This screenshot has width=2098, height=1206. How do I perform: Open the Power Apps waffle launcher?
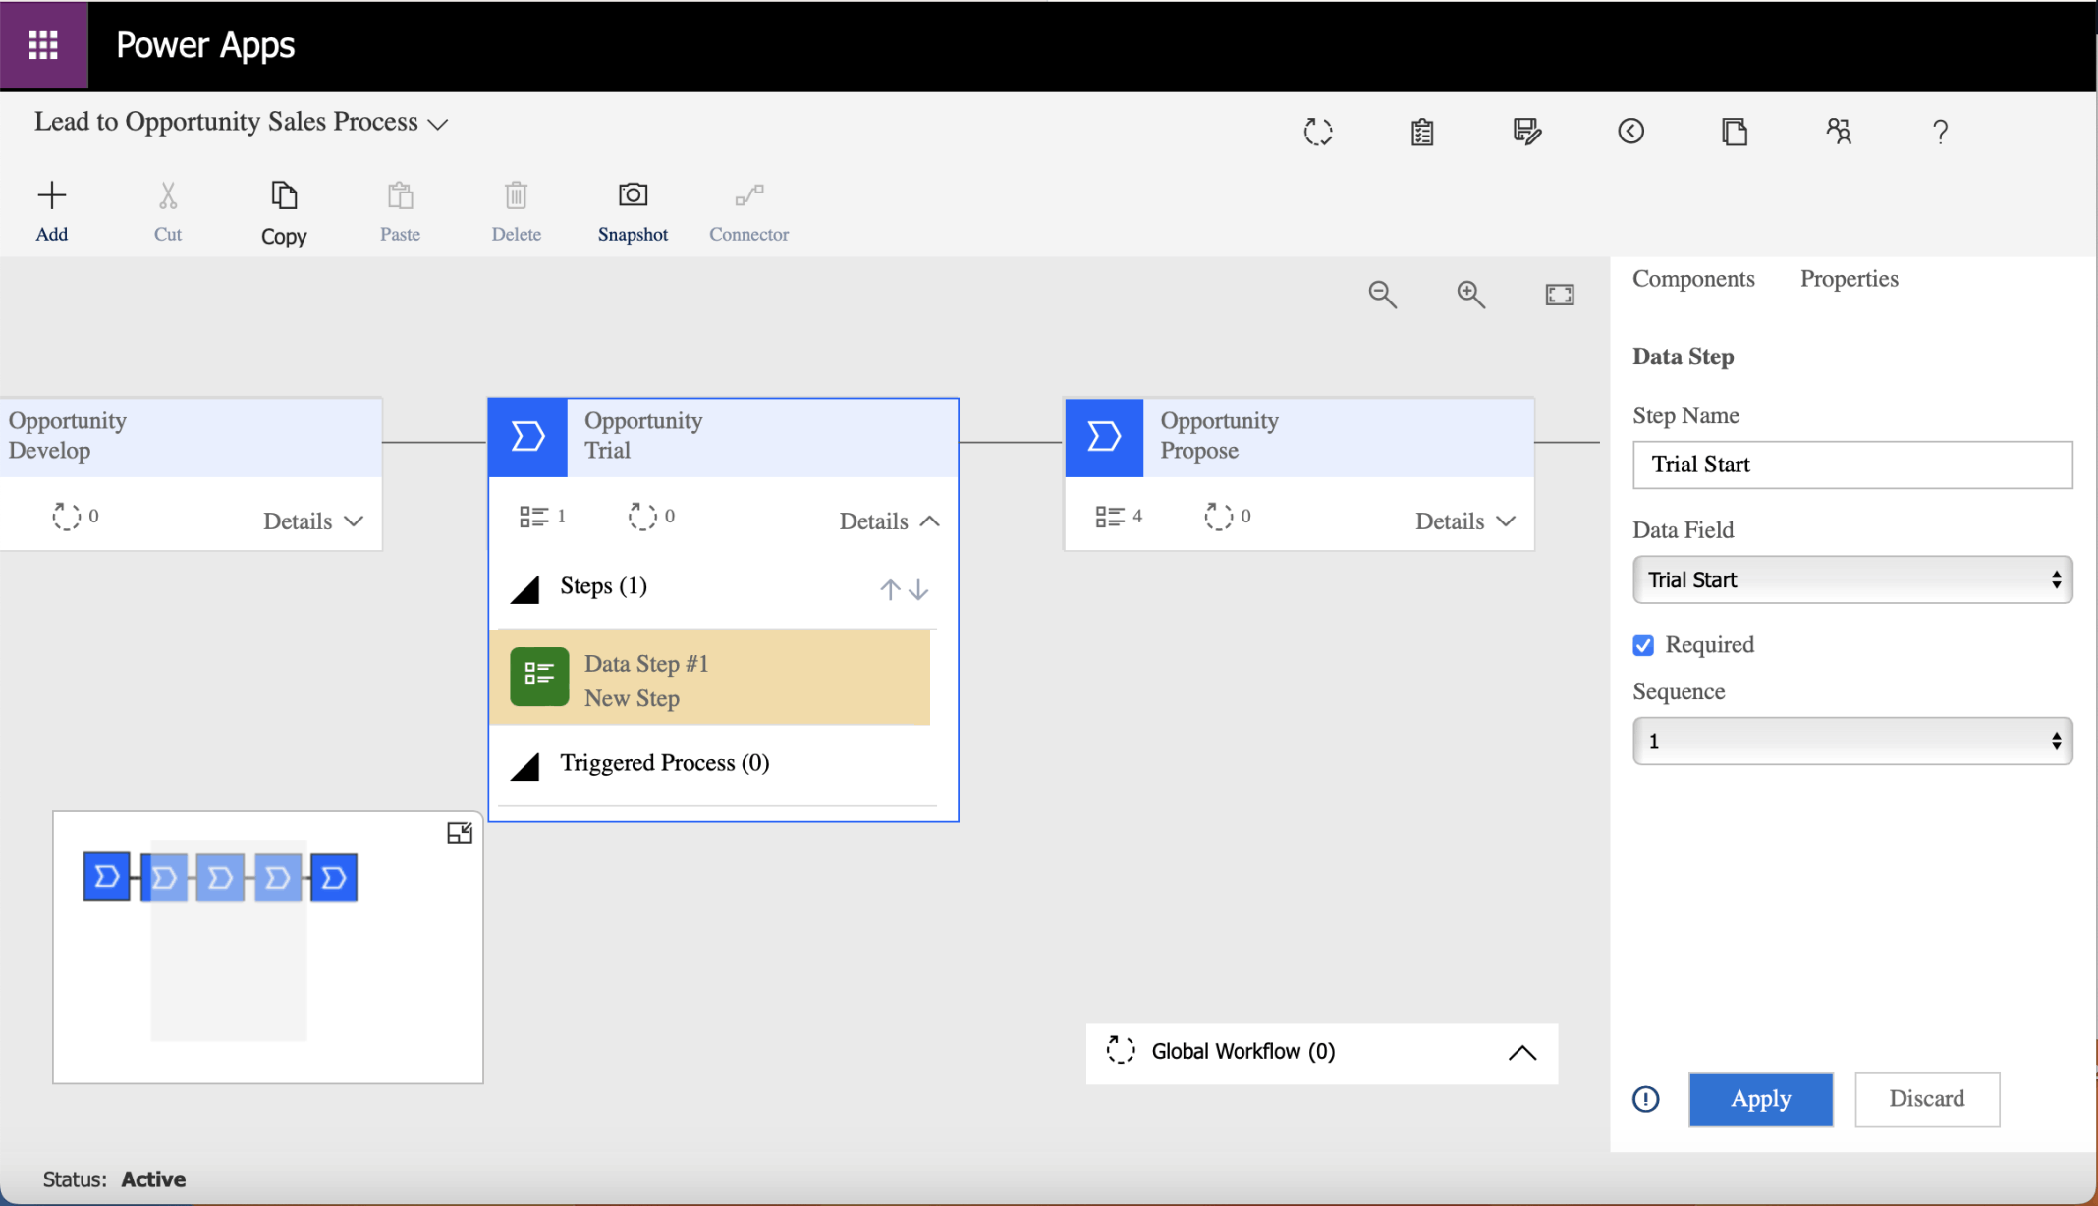tap(43, 45)
